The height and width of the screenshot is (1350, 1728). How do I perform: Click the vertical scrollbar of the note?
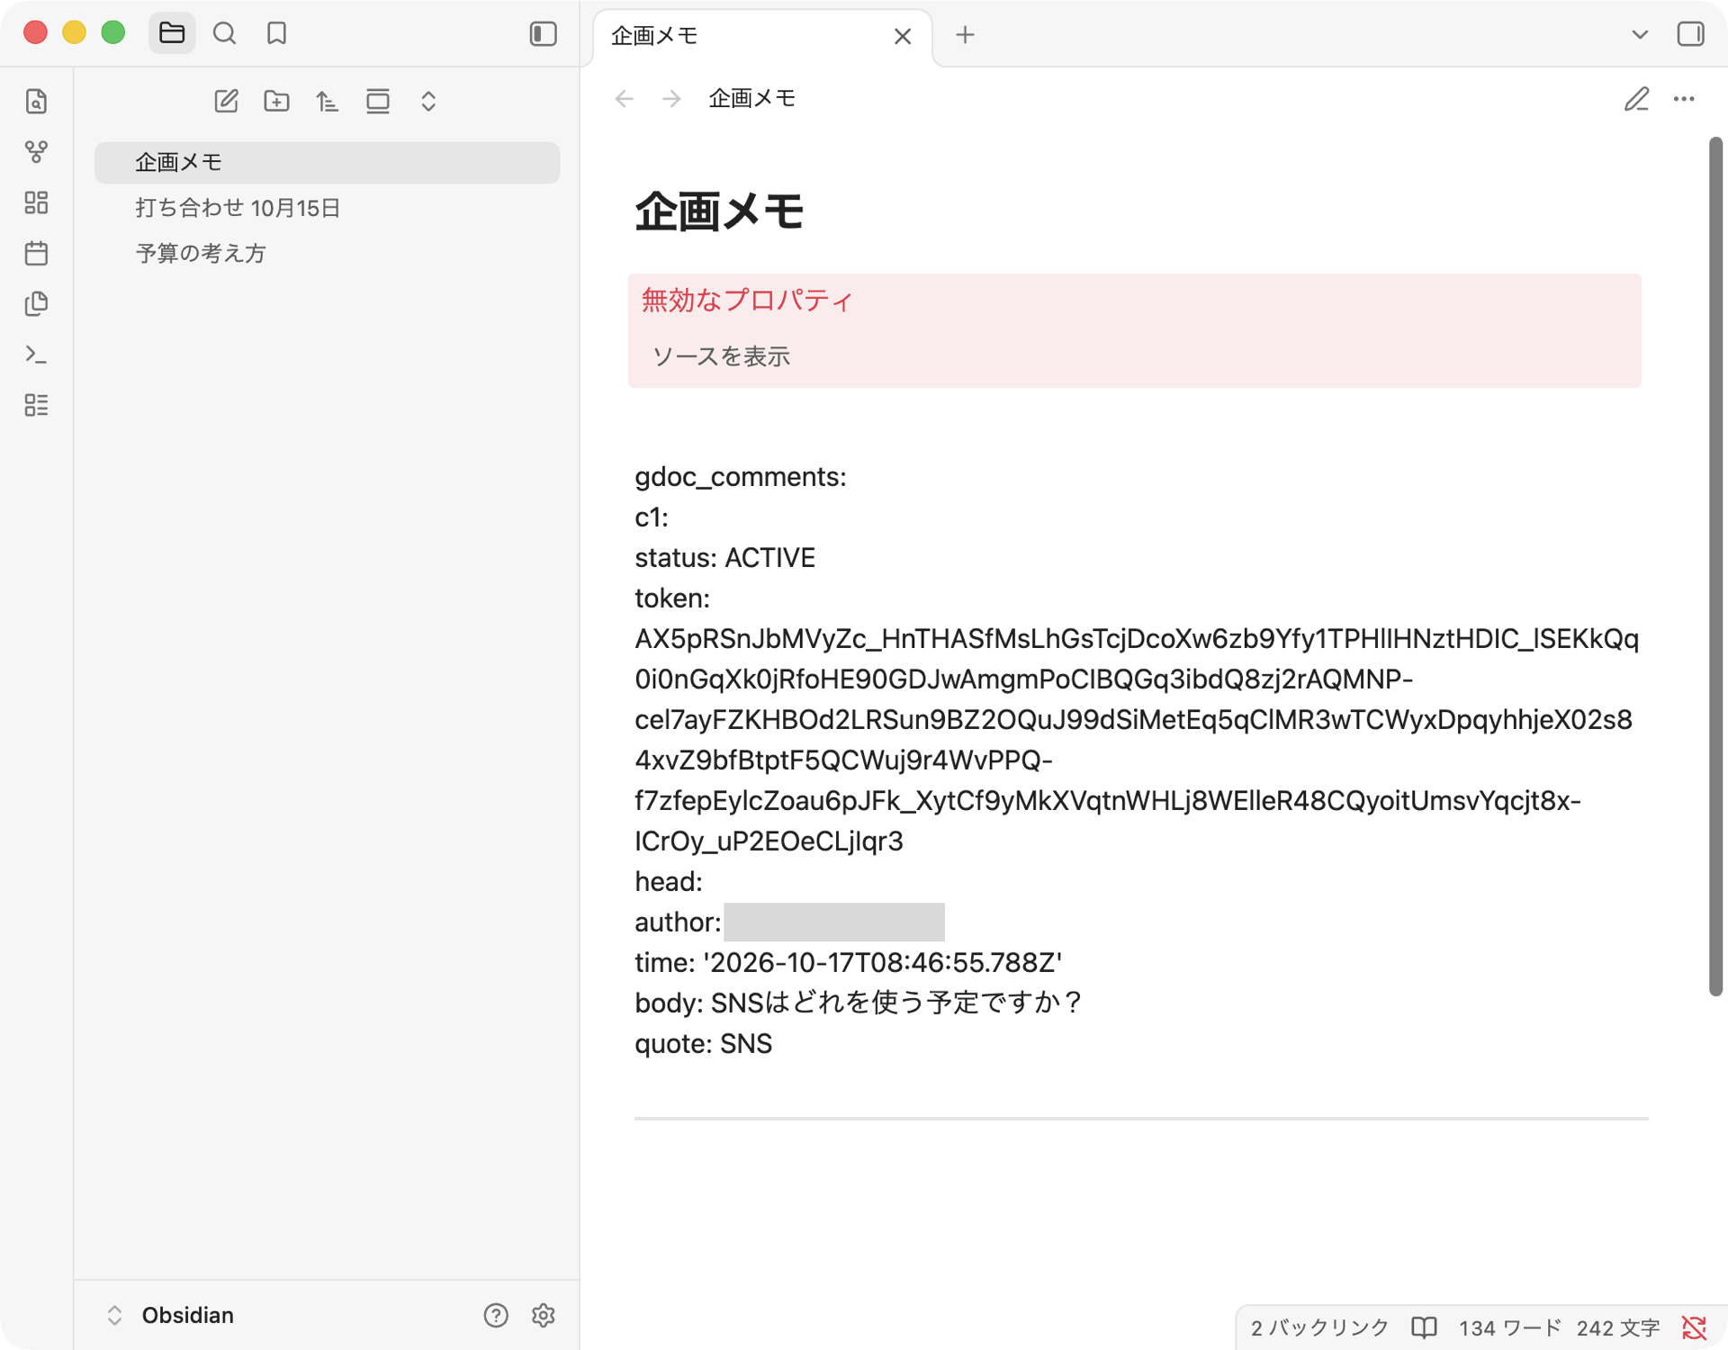pyautogui.click(x=1715, y=567)
